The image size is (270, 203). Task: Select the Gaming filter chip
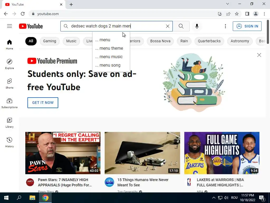pos(50,41)
